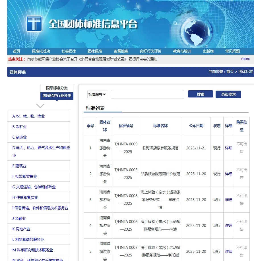The height and width of the screenshot is (261, 254).
Task: Click the 'more' link in hot news bar
Action: point(245,59)
